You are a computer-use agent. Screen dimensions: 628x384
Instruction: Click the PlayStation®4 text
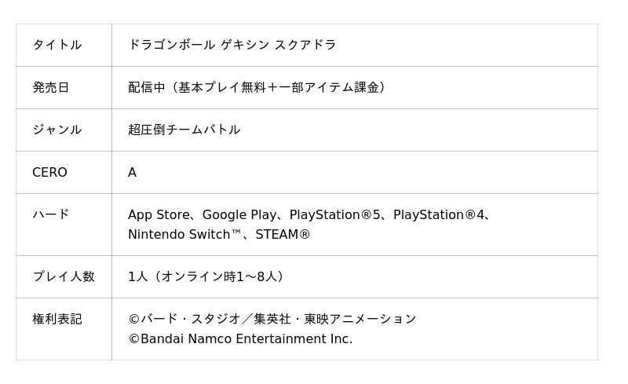pyautogui.click(x=439, y=214)
